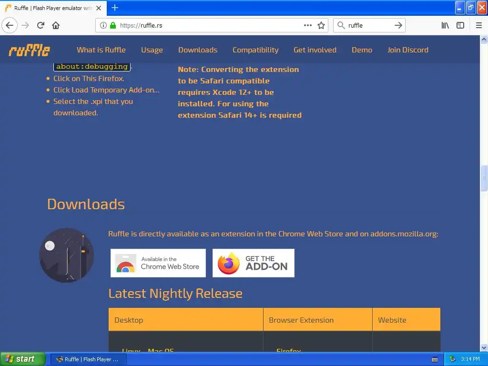Click the about:debugging code text
The height and width of the screenshot is (366, 488).
coord(92,66)
